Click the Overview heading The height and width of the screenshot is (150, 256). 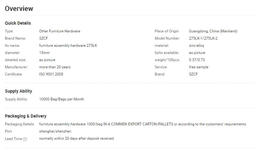[19, 9]
